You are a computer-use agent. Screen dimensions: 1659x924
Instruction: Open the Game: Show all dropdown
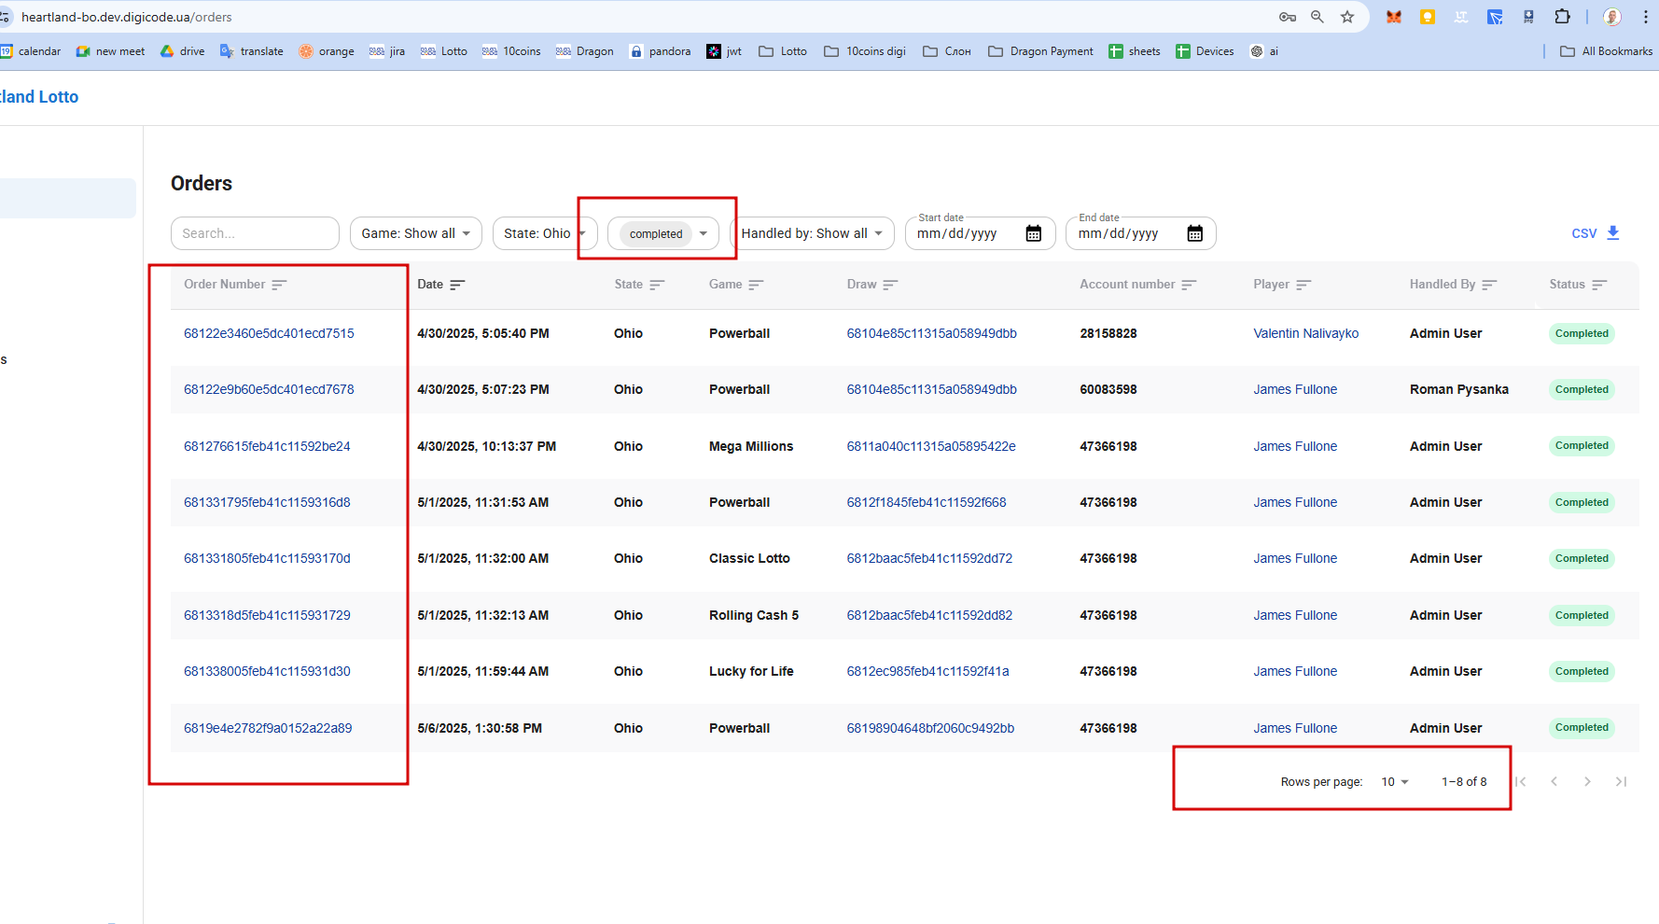click(415, 233)
